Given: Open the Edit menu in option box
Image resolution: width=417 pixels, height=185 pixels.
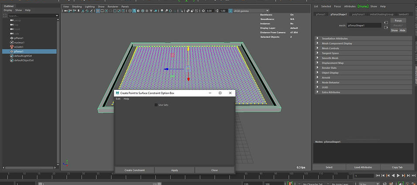Looking at the screenshot, I should (118, 99).
